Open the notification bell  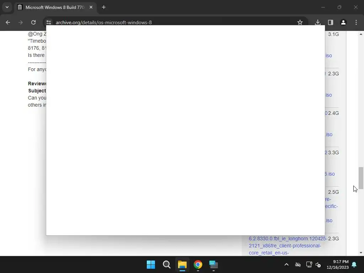[x=354, y=264]
